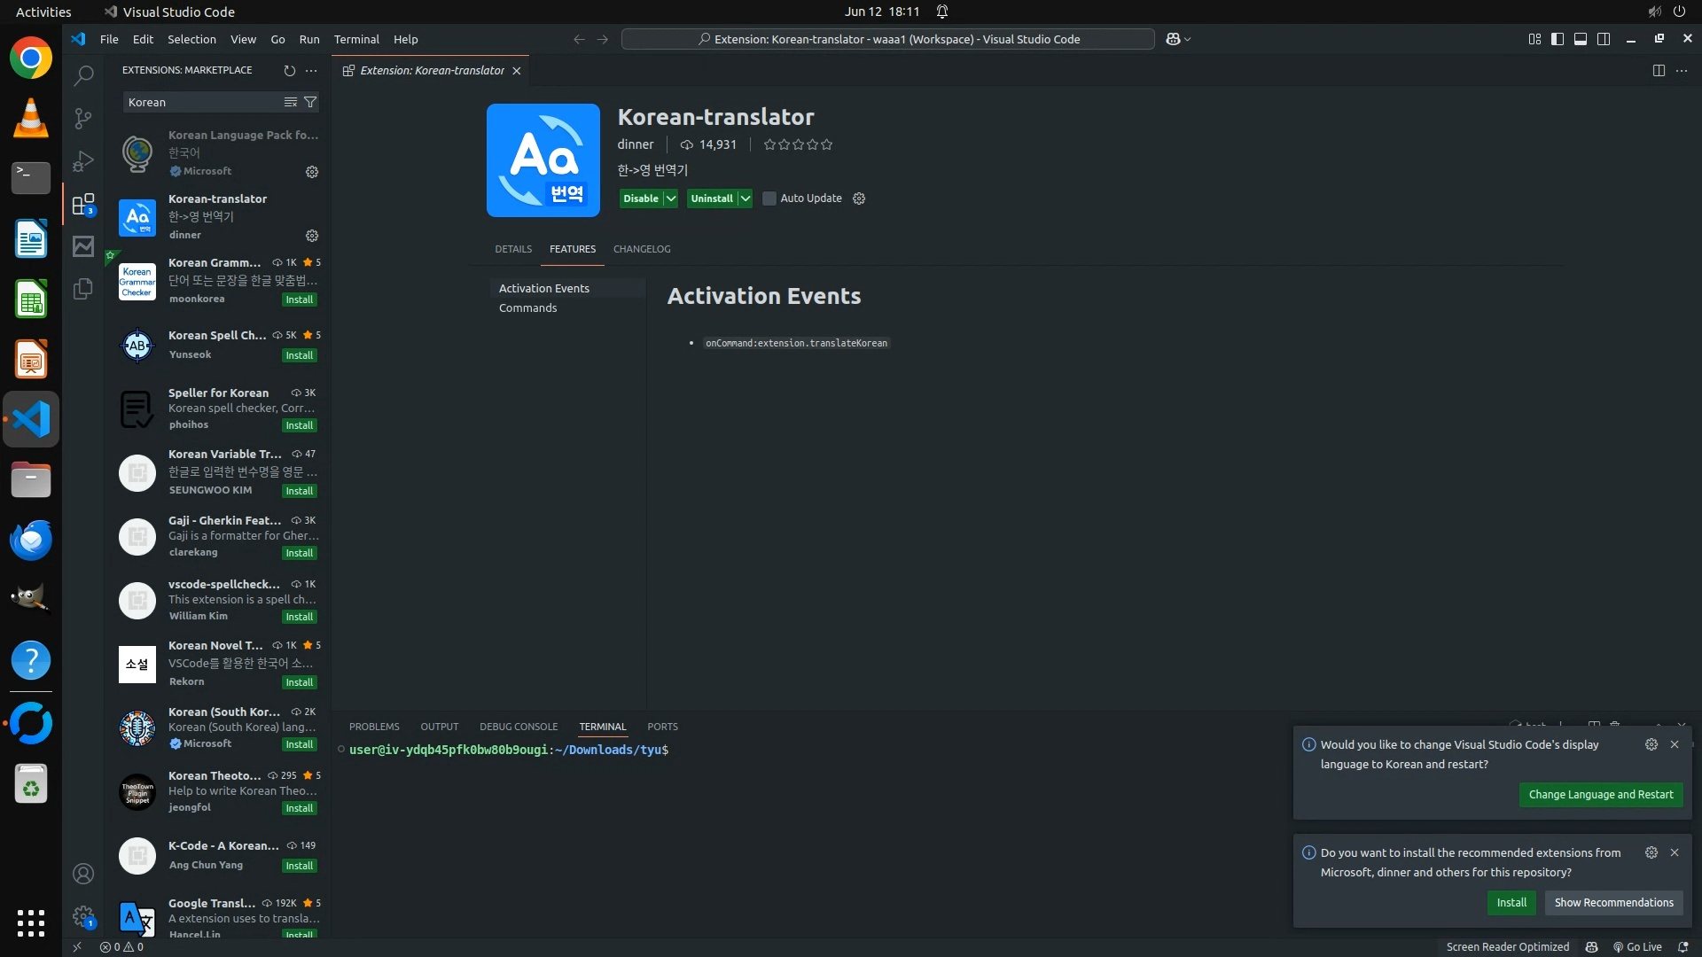Click Show Recommendations button

click(1613, 902)
